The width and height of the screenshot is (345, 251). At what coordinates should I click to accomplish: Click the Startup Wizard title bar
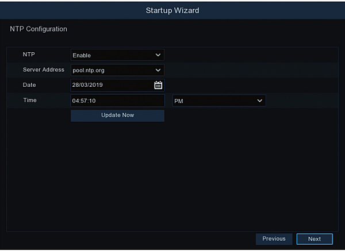[172, 10]
